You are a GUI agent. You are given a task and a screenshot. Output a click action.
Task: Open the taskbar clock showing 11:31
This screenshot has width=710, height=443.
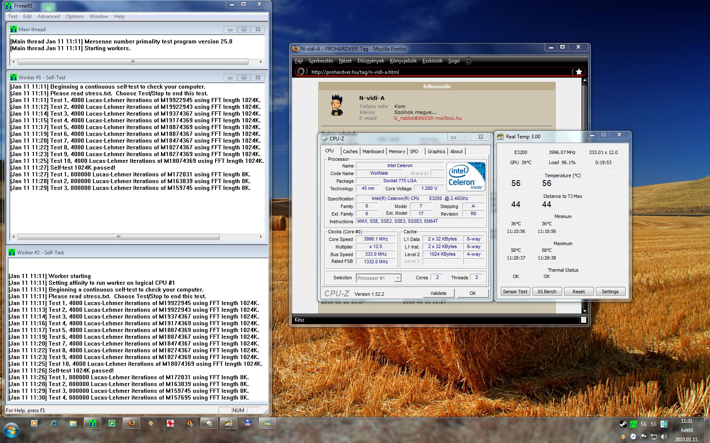pos(687,430)
